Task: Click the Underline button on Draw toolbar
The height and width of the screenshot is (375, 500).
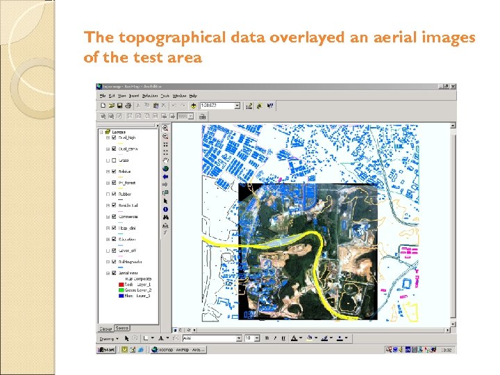Action: point(283,338)
